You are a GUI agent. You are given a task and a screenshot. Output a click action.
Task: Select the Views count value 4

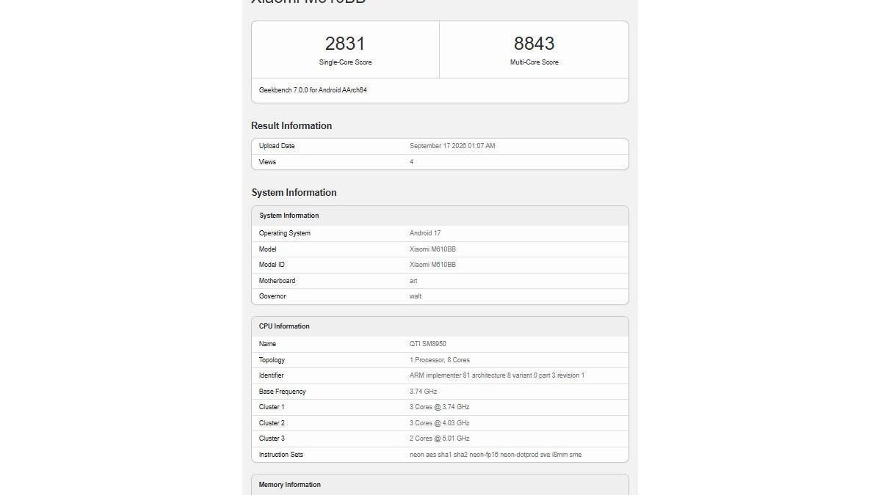412,162
